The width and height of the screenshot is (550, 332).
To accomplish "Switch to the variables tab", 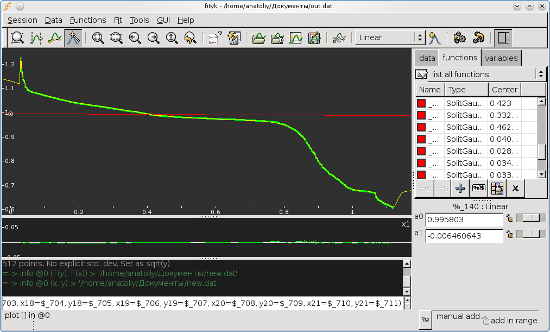I will tap(501, 58).
